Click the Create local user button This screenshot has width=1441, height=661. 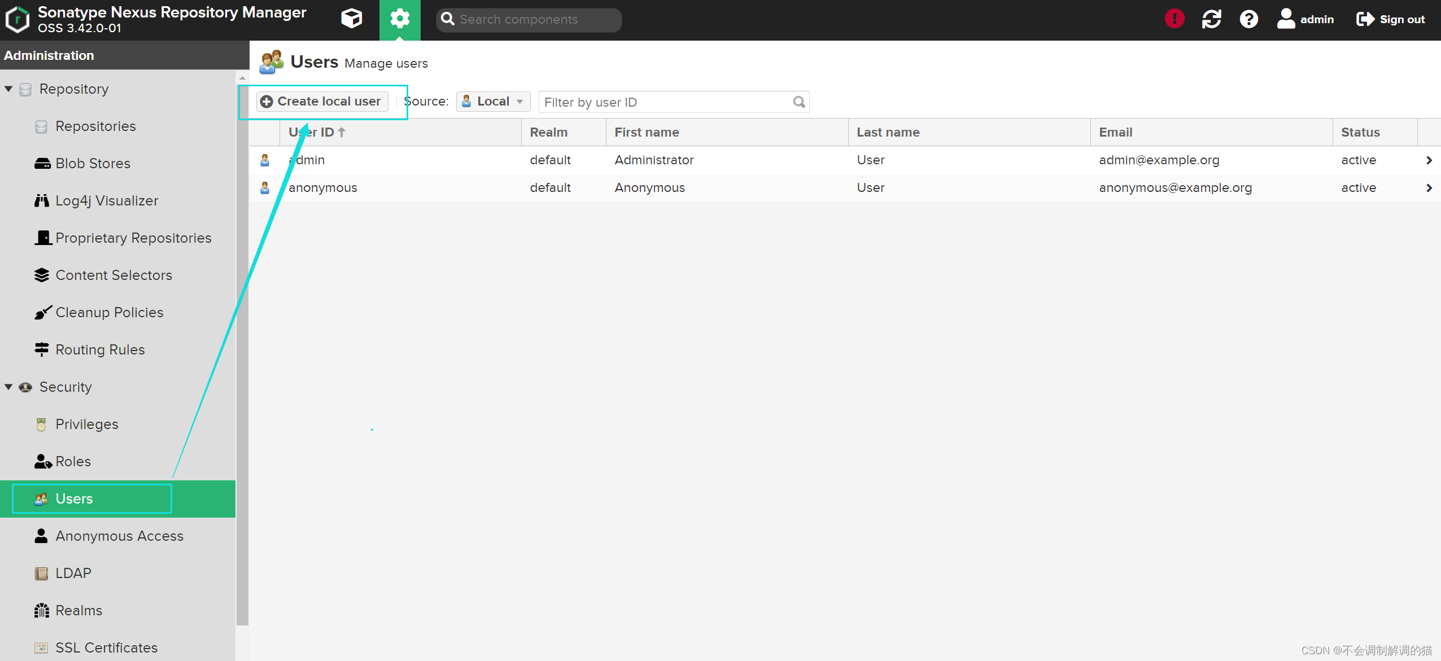tap(322, 102)
